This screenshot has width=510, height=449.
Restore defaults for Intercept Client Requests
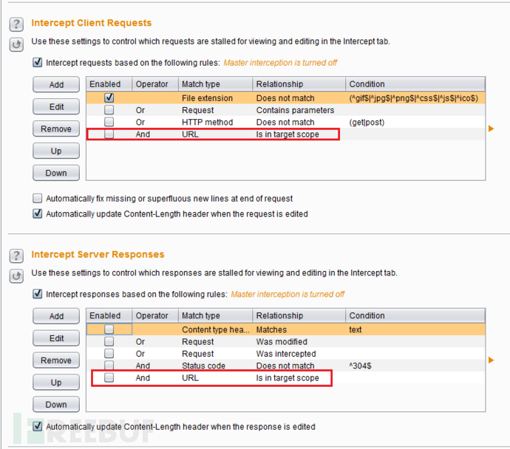pyautogui.click(x=16, y=44)
